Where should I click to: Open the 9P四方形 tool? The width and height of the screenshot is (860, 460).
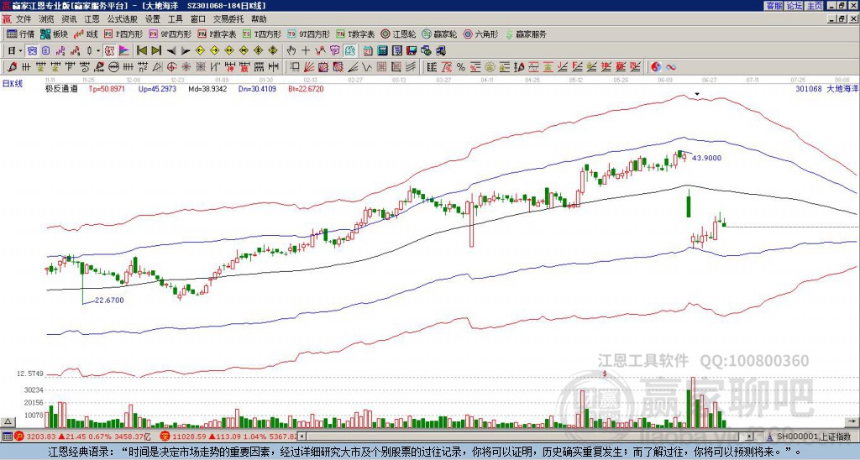pyautogui.click(x=170, y=34)
